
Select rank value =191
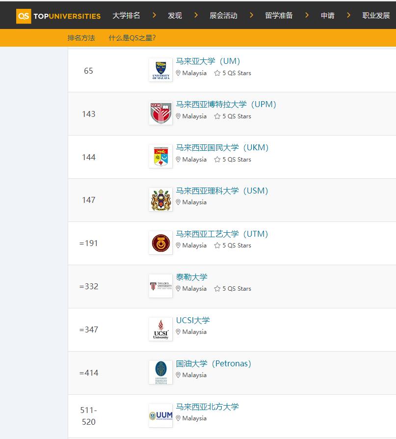coord(88,243)
